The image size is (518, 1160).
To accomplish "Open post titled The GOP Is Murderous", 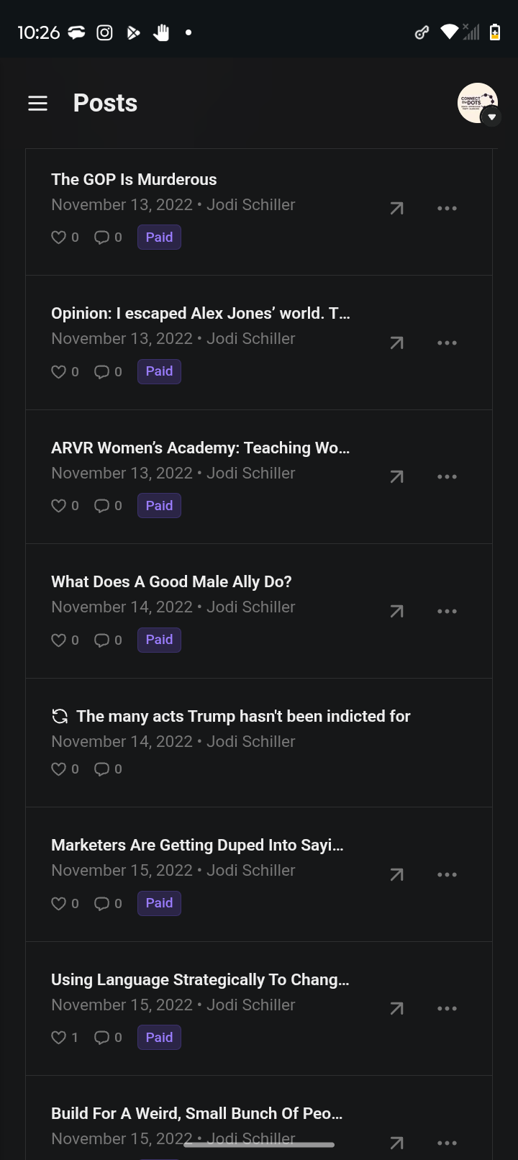I will pyautogui.click(x=134, y=179).
